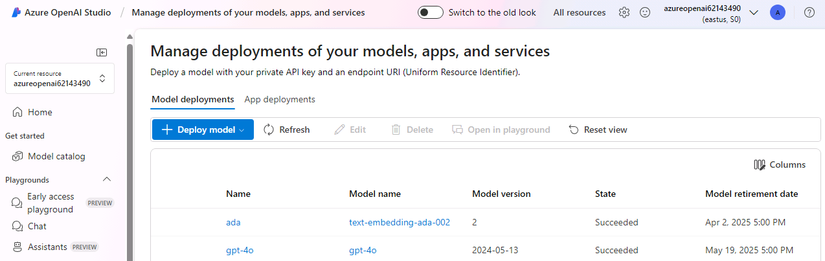825x261 pixels.
Task: Click the Edit button label
Action: click(x=358, y=130)
